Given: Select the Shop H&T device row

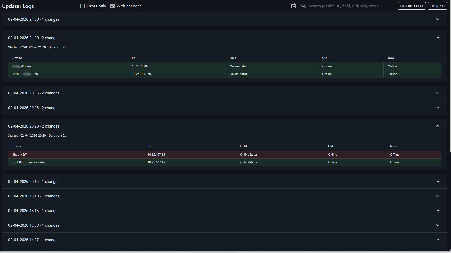Looking at the screenshot, I should click(x=20, y=155).
